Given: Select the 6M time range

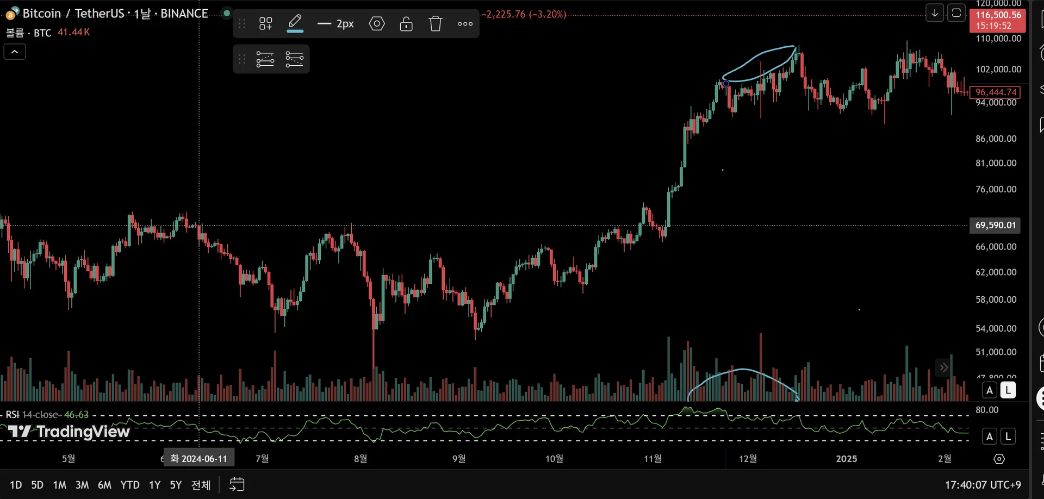Looking at the screenshot, I should (104, 485).
